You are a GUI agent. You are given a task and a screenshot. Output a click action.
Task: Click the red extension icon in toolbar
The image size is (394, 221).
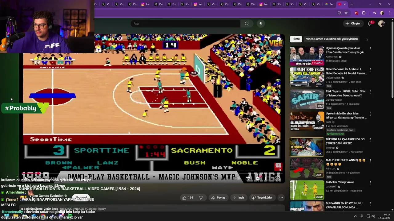[x=356, y=13]
